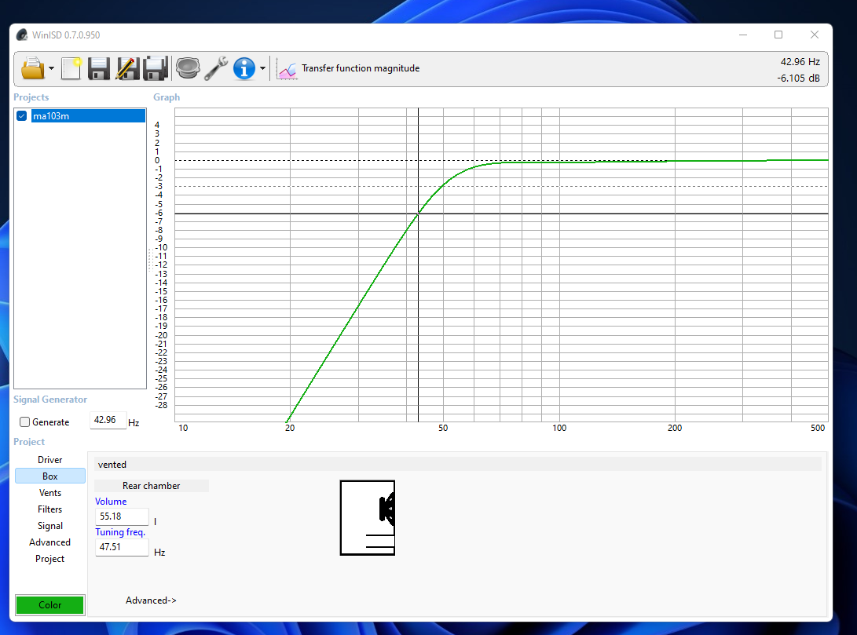Image resolution: width=857 pixels, height=635 pixels.
Task: Click the blue info icon
Action: pyautogui.click(x=244, y=69)
